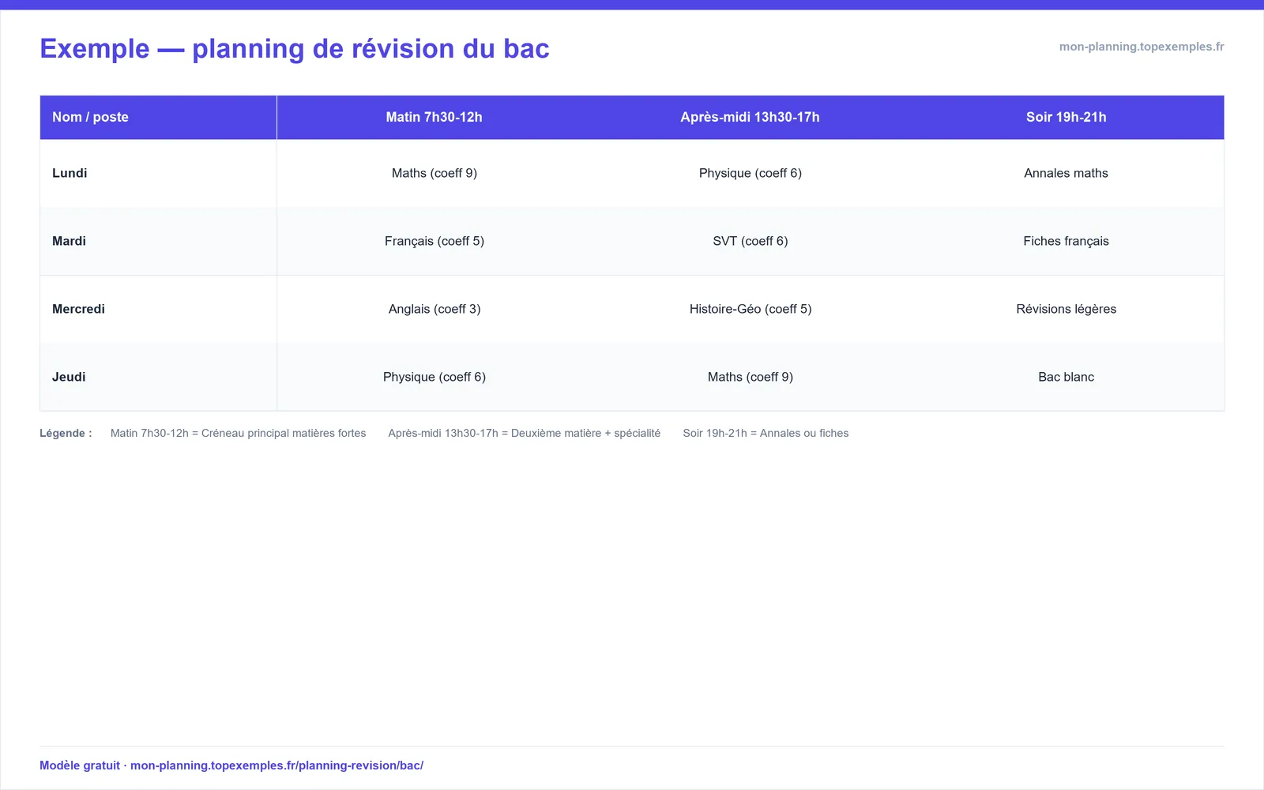Image resolution: width=1264 pixels, height=790 pixels.
Task: Select the 'Bac blanc' cell
Action: [1066, 377]
